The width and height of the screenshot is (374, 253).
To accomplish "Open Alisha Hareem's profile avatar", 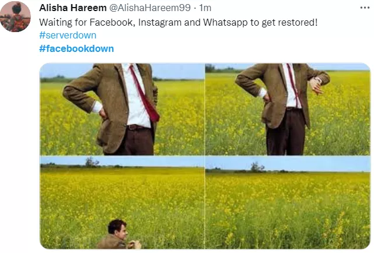I will [16, 17].
